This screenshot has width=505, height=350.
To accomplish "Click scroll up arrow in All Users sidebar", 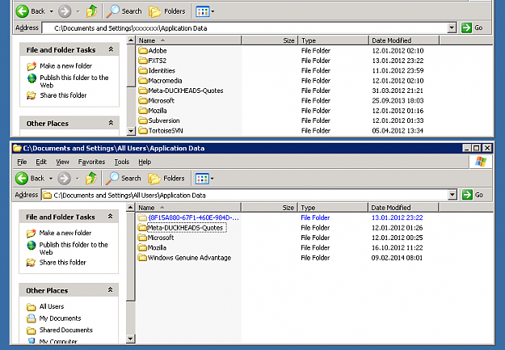I will click(130, 207).
